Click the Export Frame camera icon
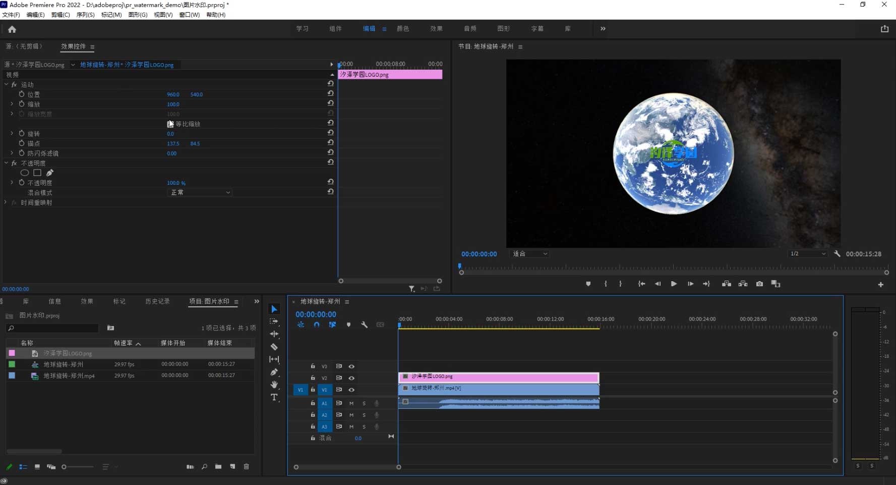The image size is (896, 485). (759, 284)
